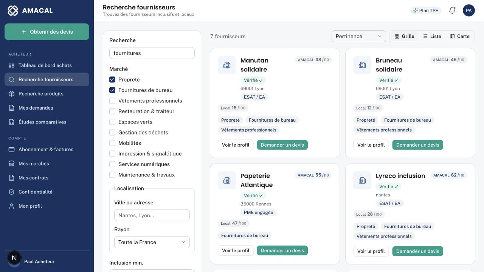View the Manutan solidaire profile
484x272 pixels.
click(236, 145)
